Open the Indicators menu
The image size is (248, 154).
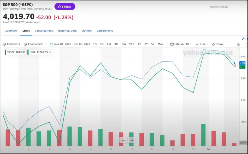point(12,44)
